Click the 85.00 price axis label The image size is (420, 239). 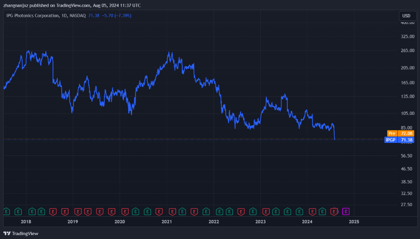click(406, 127)
